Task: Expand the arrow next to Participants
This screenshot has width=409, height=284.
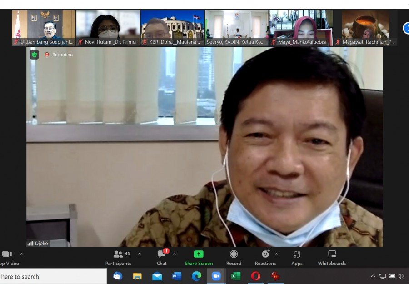Action: click(x=140, y=254)
